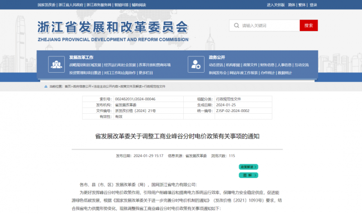Click the 政务公开 user gear icon
This screenshot has width=362, height=214.
(196, 65)
